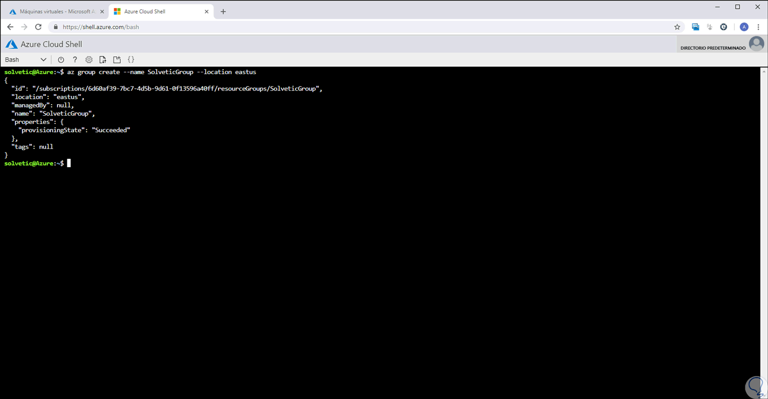
Task: Click the "location": "eastus" output line
Action: coord(48,97)
